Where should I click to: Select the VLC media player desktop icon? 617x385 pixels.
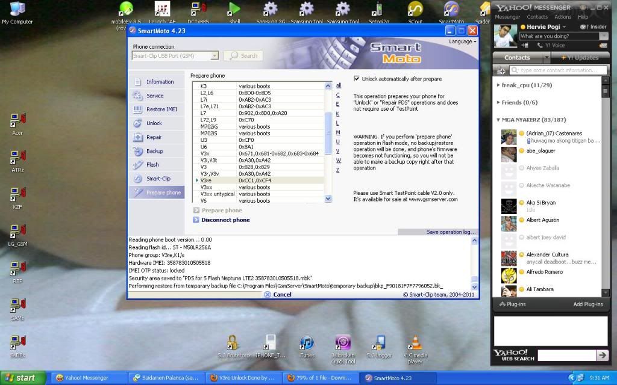click(x=415, y=342)
